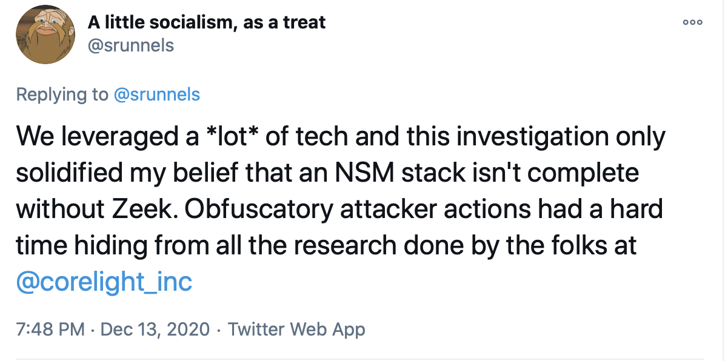The height and width of the screenshot is (361, 725).
Task: Click the bearded cartoon profile avatar
Action: click(x=45, y=35)
